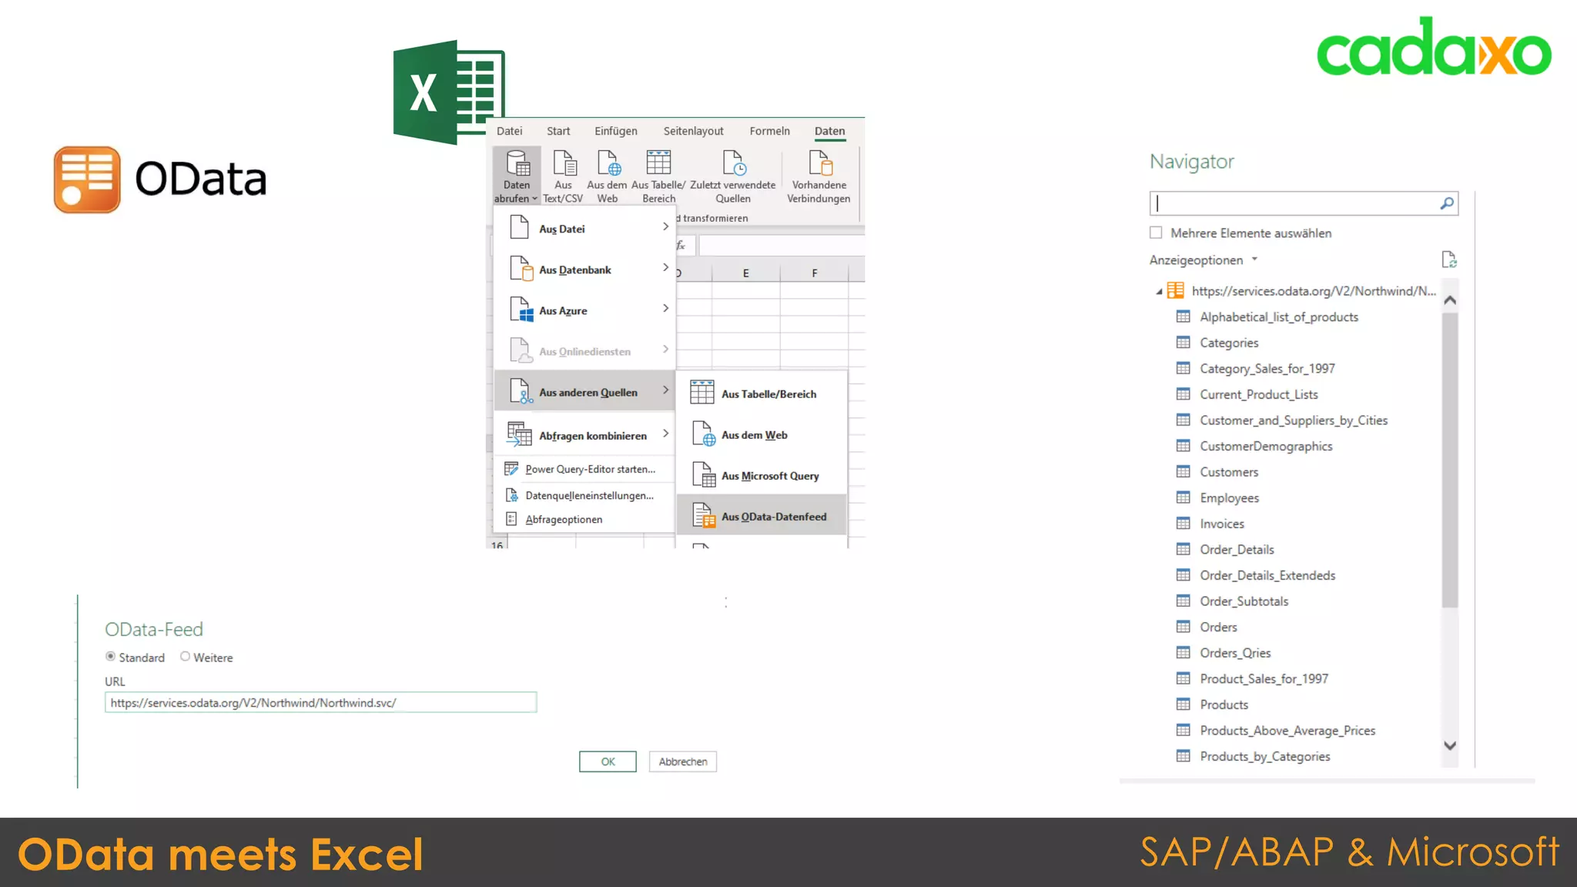Click the Abfragen kombinieren arrow chevron
Screen dimensions: 1577x887
tap(665, 433)
